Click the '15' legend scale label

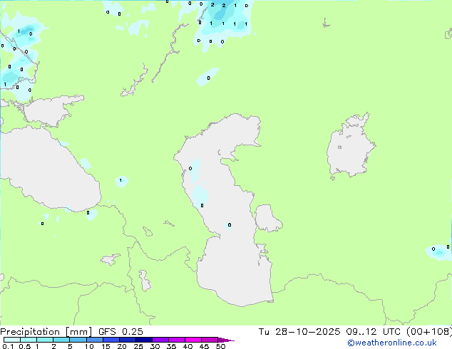pyautogui.click(x=106, y=346)
